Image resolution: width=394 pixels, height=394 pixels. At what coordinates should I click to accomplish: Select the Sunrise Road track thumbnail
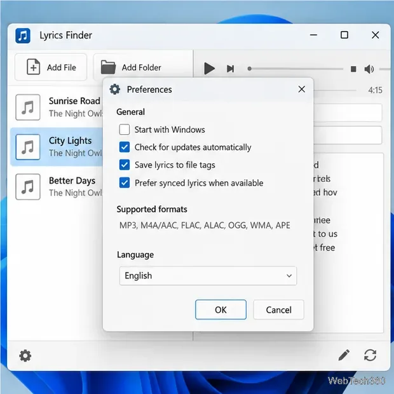(27, 107)
